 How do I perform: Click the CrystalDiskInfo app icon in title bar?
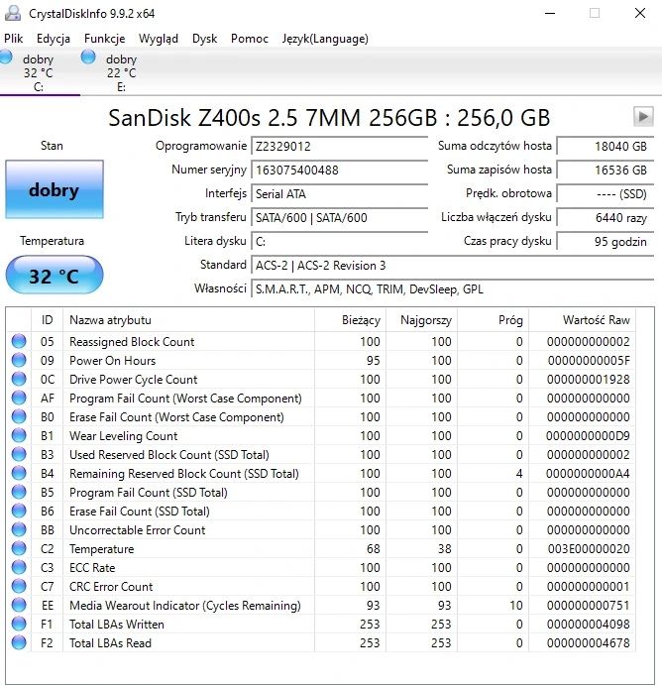[13, 13]
